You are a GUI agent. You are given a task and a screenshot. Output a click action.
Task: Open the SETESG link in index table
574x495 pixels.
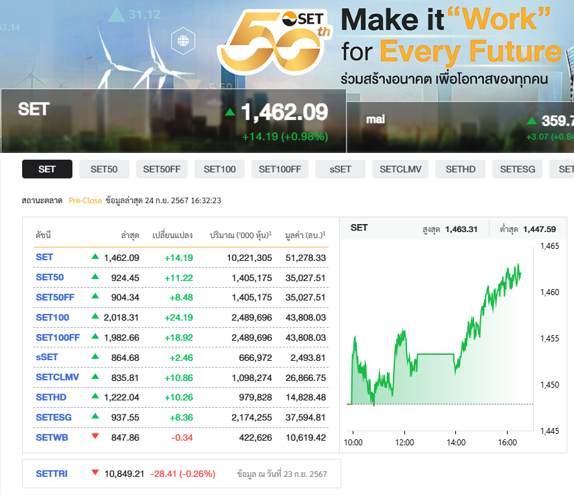coord(54,417)
